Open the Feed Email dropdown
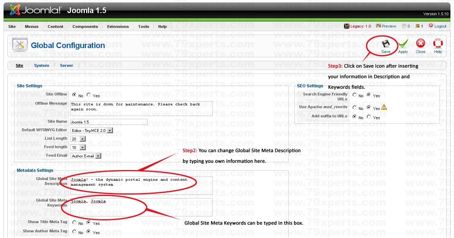 tap(86, 156)
